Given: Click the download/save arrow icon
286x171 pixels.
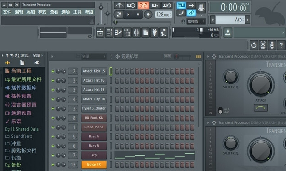Looking at the screenshot, I should click(228, 33).
